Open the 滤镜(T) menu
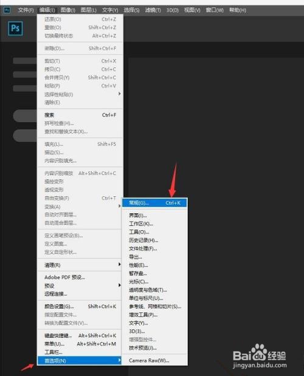Viewport: 304px width, 376px height. (153, 10)
